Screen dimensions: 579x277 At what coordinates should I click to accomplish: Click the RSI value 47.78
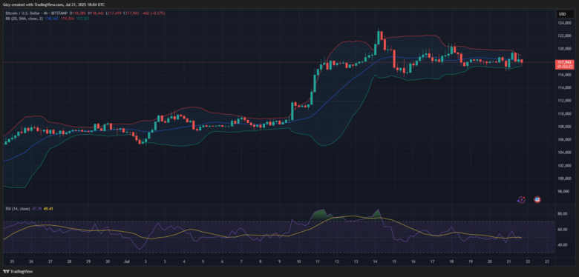click(x=37, y=208)
